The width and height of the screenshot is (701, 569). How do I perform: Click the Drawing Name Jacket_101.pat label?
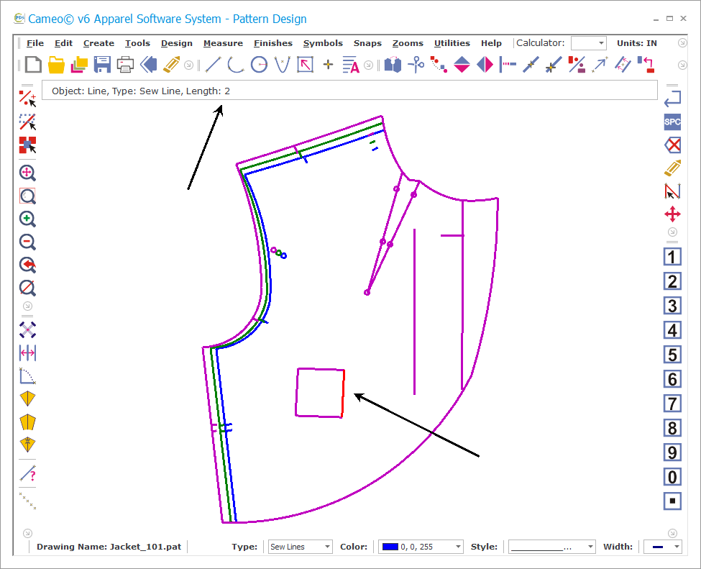tap(109, 547)
